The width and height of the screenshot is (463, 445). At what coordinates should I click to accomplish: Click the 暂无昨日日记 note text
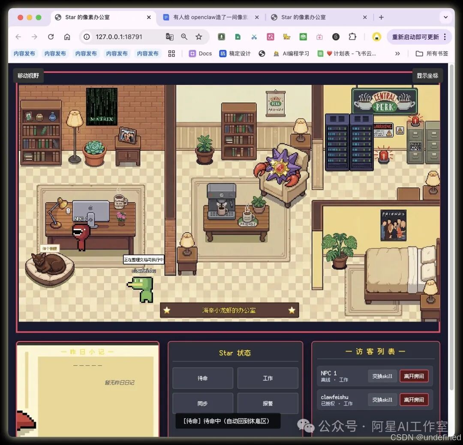pyautogui.click(x=119, y=383)
